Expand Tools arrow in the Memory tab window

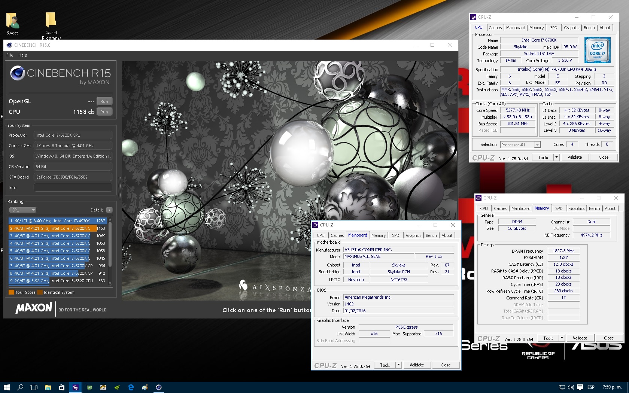[562, 338]
